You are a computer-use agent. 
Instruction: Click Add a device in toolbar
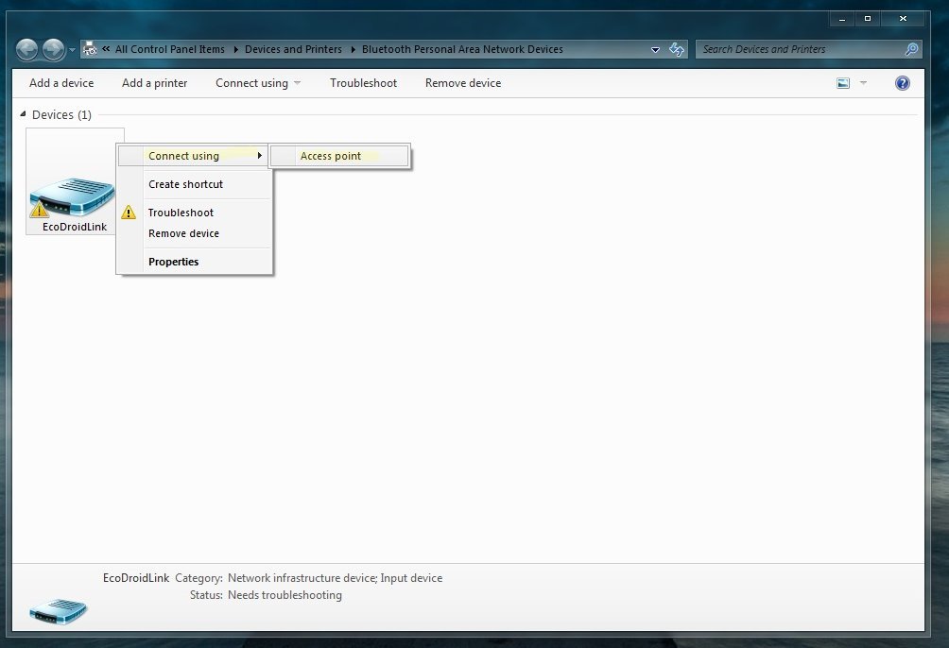pyautogui.click(x=61, y=83)
